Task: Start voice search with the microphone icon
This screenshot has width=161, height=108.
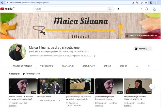Action: [x=118, y=9]
